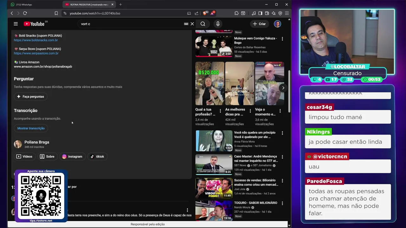
Task: Clear the search box with the X
Action: [x=192, y=24]
